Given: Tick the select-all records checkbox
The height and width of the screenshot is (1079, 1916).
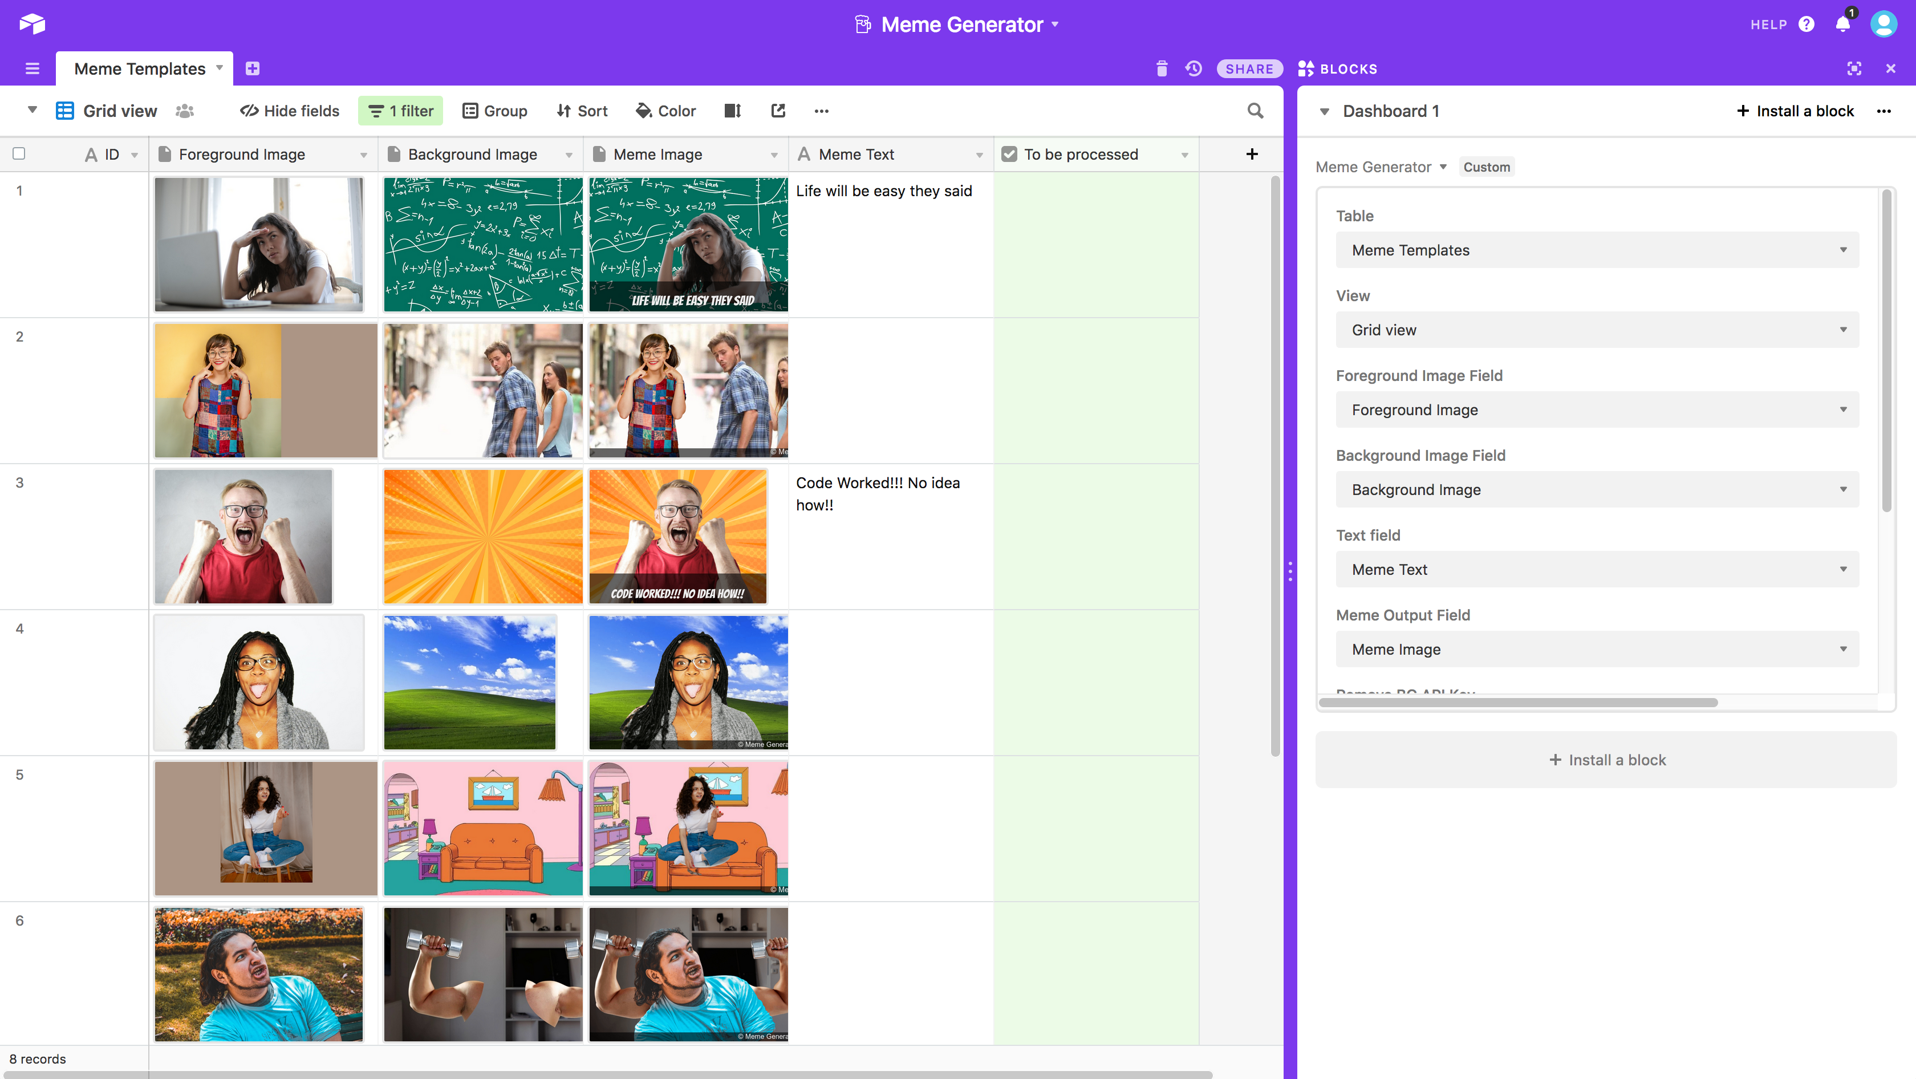Looking at the screenshot, I should (x=19, y=154).
